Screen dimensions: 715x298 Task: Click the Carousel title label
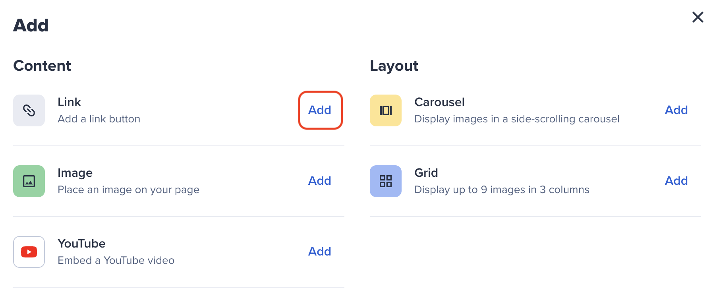439,102
